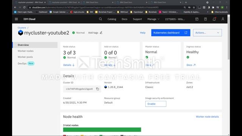Click the 3 total nodes label
242x136 pixels.
71,125
